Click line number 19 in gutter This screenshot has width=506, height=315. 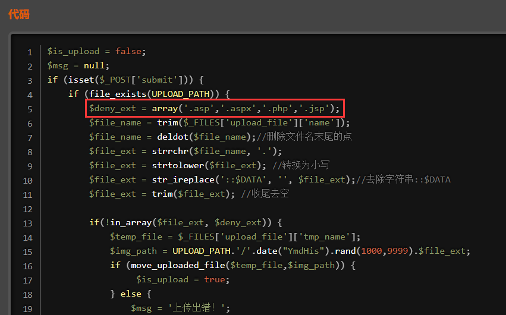click(27, 309)
